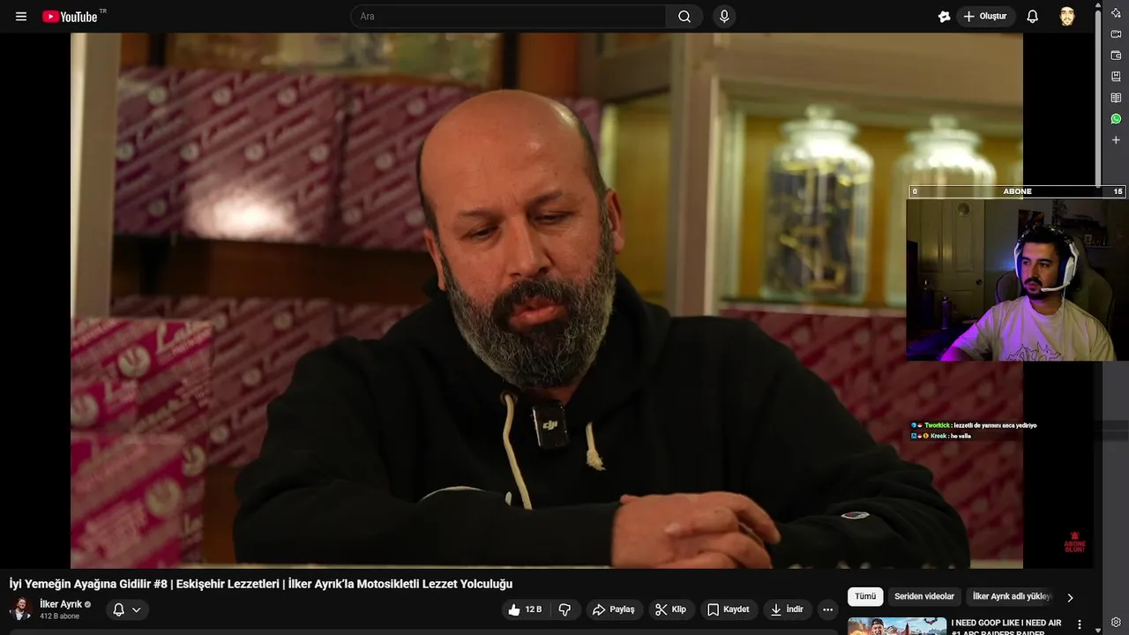Focus the Ara search field
1129x635 pixels.
point(509,17)
